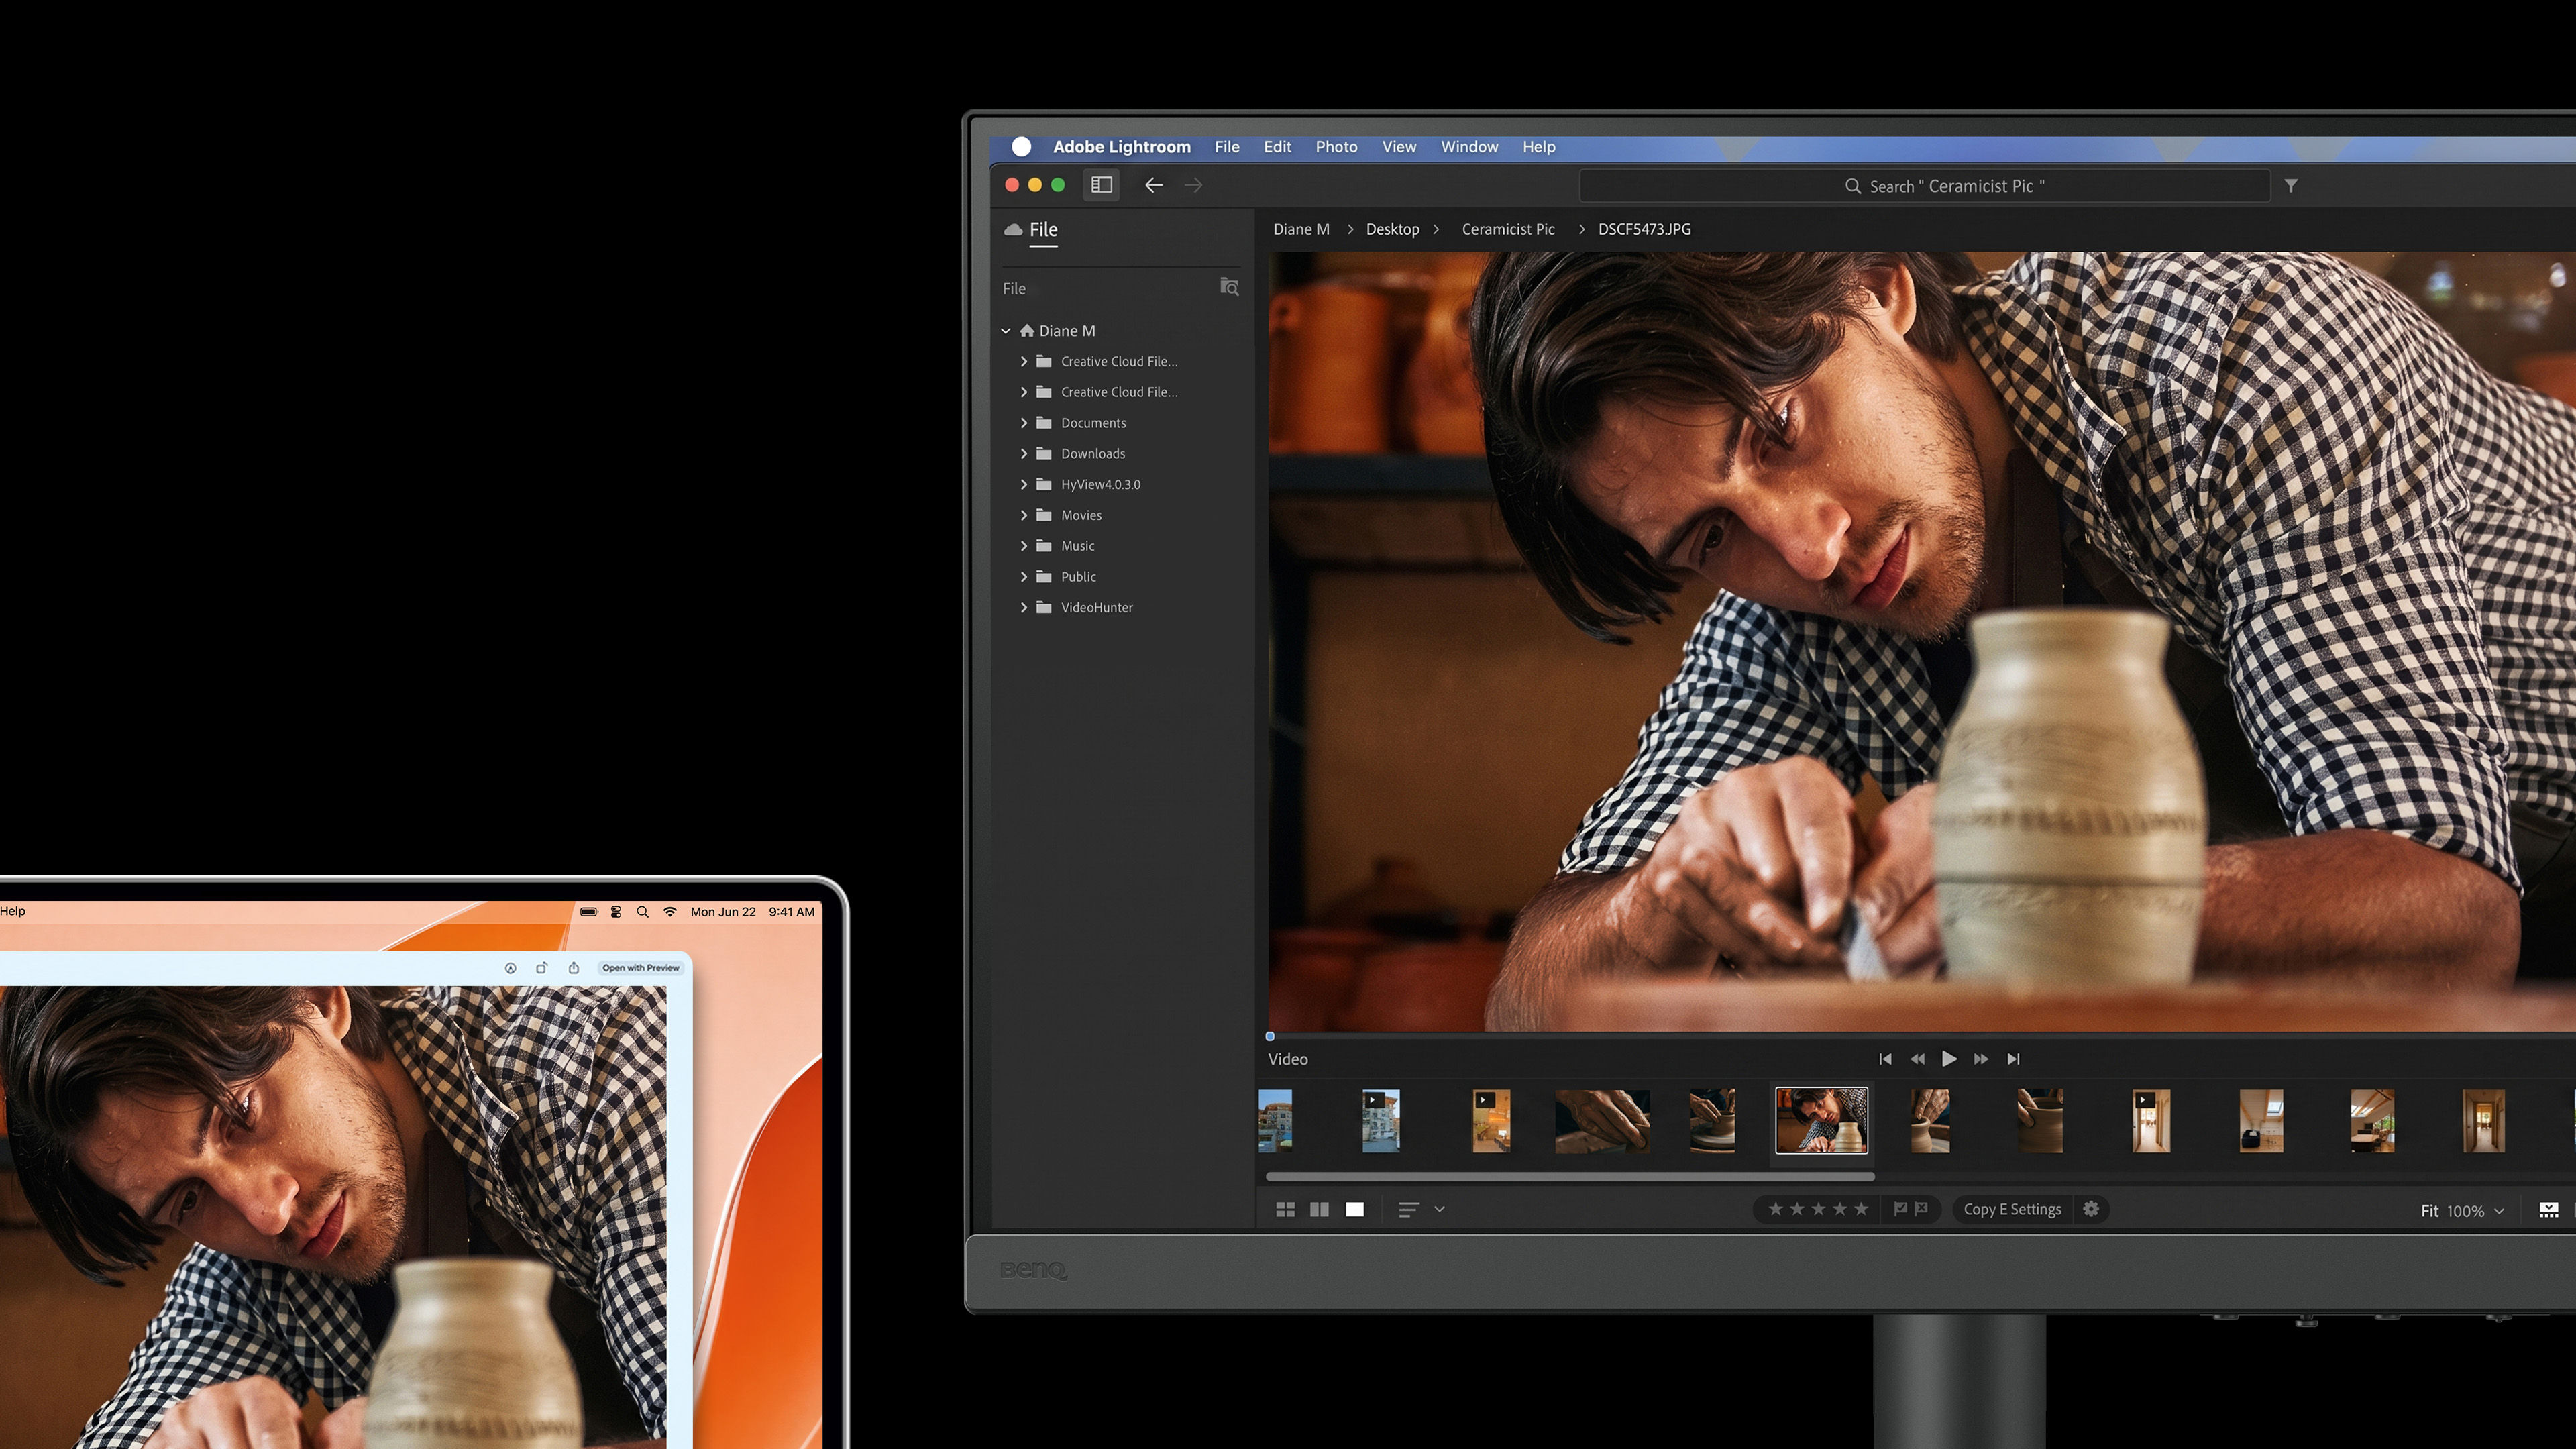
Task: Click the rotate icon in the laptop preview window
Action: tap(541, 968)
